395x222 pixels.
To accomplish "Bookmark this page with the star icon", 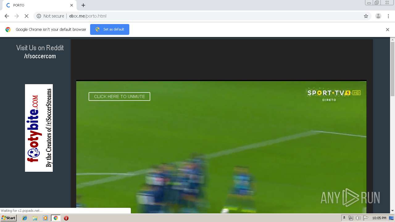I will pos(366,16).
